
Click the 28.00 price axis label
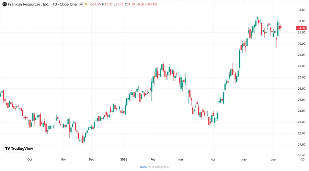tap(301, 66)
